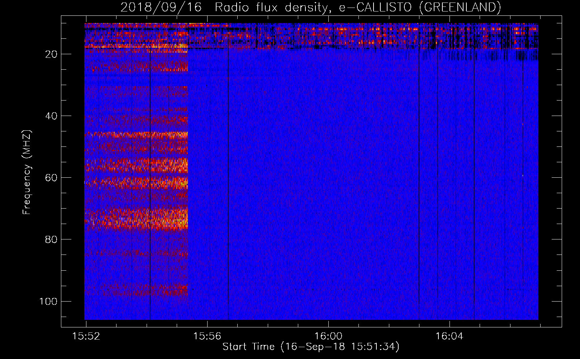The image size is (580, 359).
Task: Select the 'Frequency (MHZ)' axis label
Action: (27, 172)
